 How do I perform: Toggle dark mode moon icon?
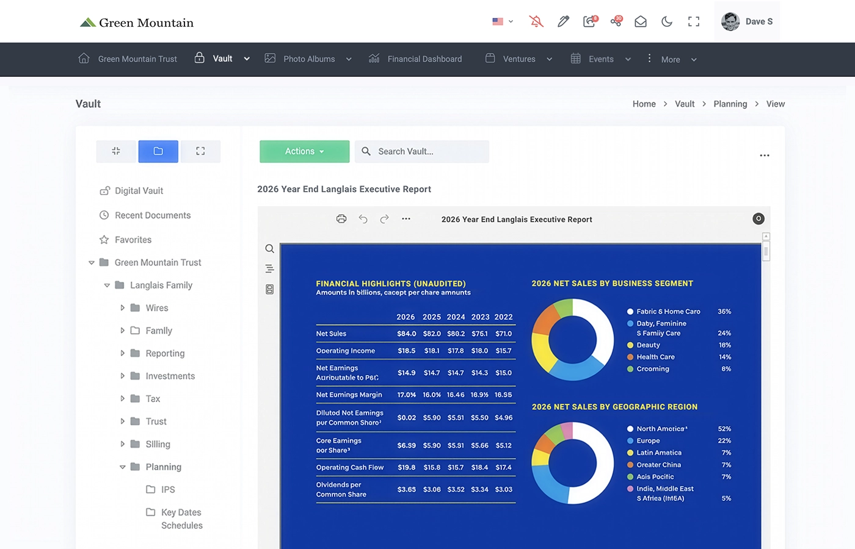(667, 21)
